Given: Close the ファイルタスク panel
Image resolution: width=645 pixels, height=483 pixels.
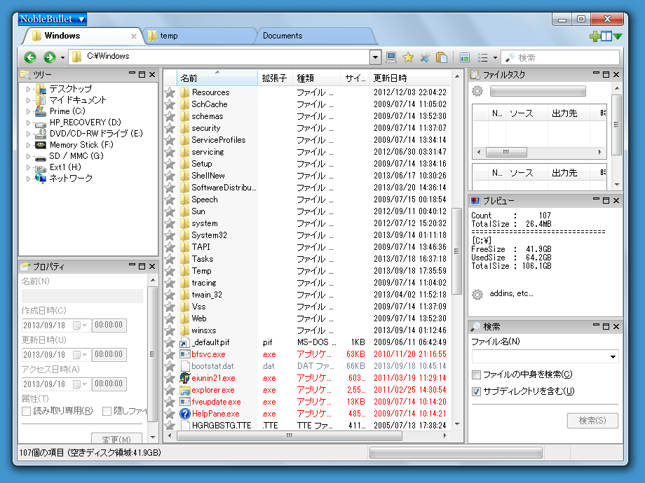Looking at the screenshot, I should click(616, 74).
